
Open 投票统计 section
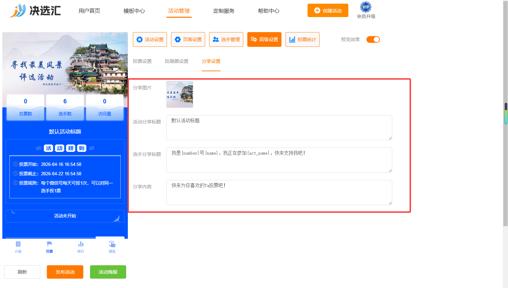(303, 39)
